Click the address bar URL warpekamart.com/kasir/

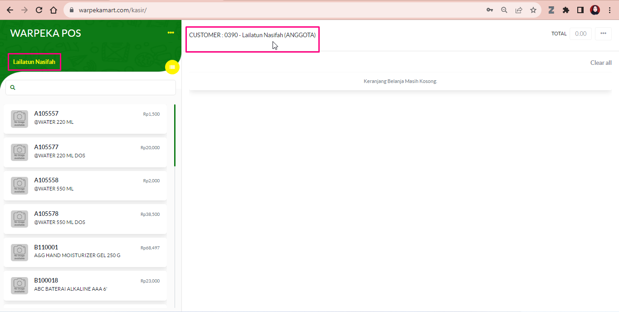tap(112, 10)
